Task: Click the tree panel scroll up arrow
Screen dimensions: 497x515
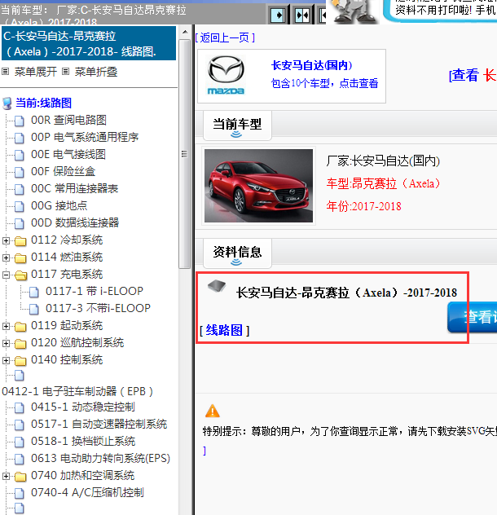Action: [x=185, y=32]
